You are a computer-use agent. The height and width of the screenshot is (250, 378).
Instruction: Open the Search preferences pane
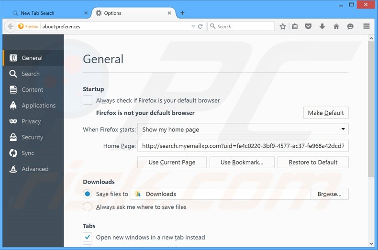coord(33,74)
